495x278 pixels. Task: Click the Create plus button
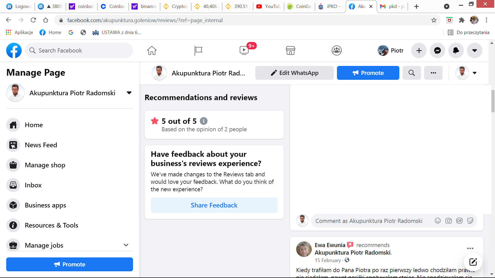click(x=419, y=50)
